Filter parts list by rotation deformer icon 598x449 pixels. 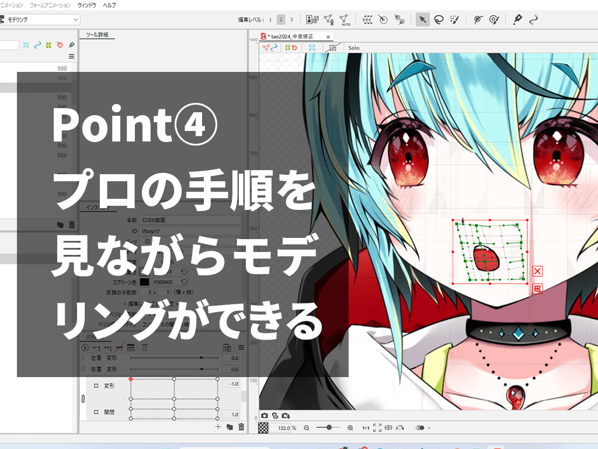click(x=60, y=45)
